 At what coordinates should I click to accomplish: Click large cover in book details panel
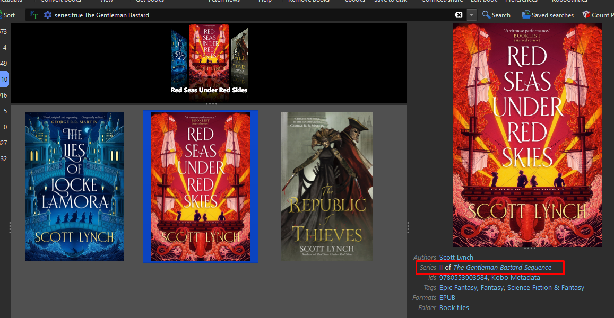tap(527, 135)
